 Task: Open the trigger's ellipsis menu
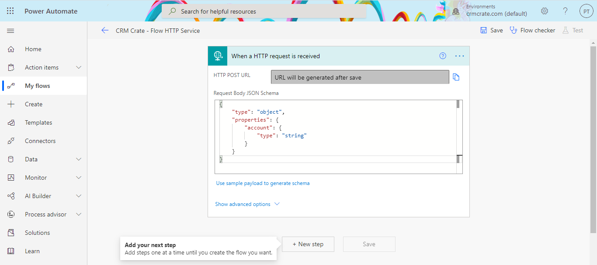459,56
